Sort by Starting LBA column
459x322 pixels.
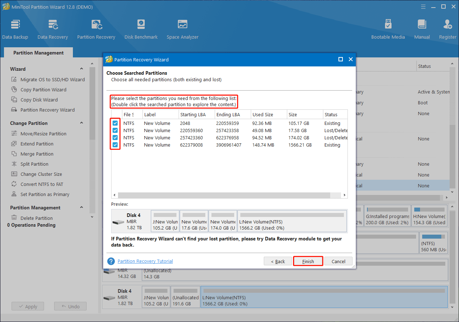(x=196, y=114)
